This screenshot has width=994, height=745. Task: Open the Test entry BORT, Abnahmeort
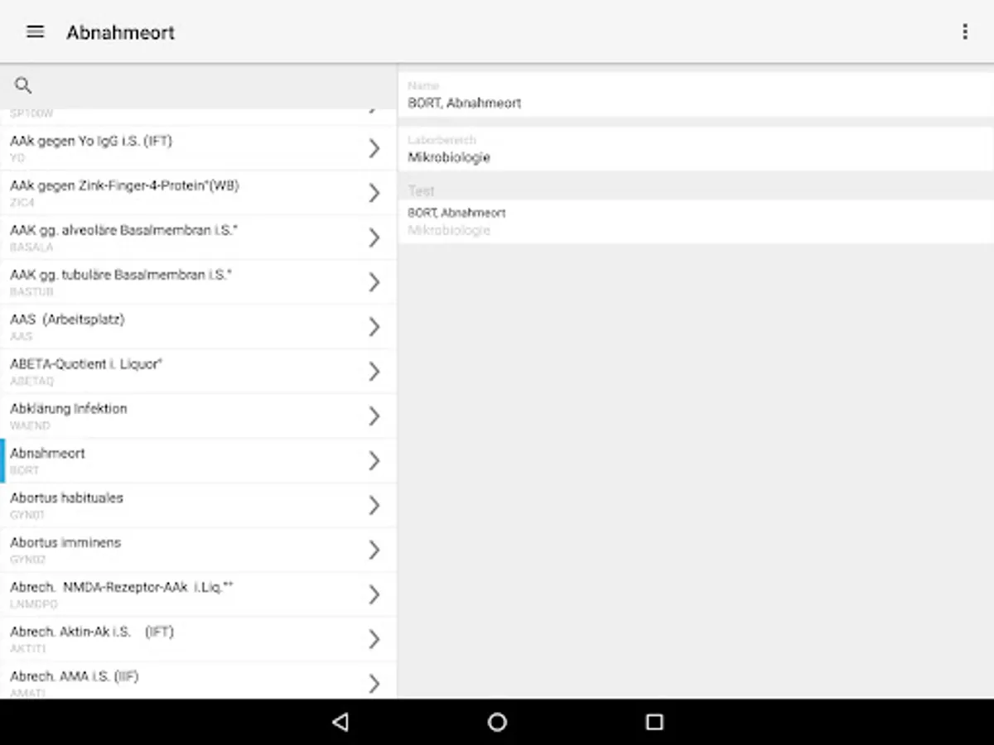[696, 222]
